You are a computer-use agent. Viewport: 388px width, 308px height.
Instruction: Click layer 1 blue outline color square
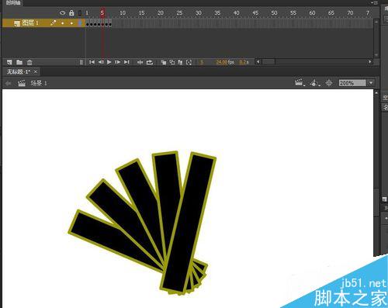click(80, 23)
